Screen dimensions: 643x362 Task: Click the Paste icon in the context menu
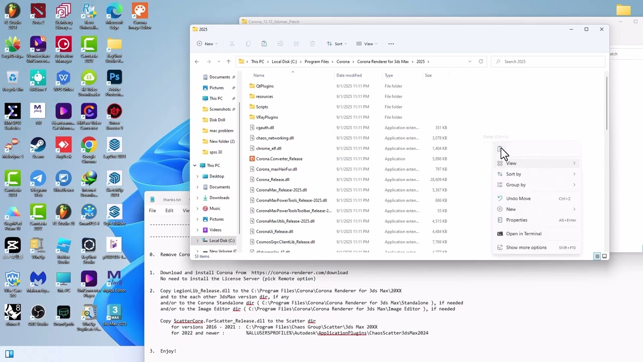click(x=500, y=149)
